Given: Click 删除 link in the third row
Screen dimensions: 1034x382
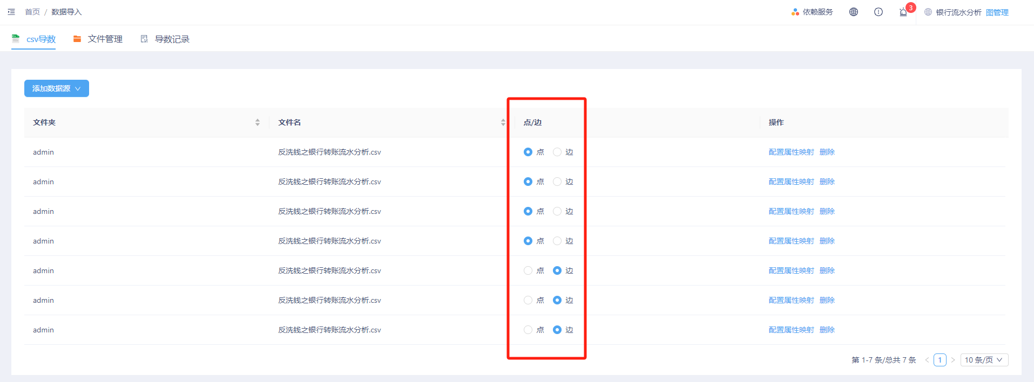Looking at the screenshot, I should [x=827, y=211].
